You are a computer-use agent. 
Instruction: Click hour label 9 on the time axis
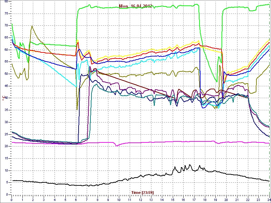[x=108, y=200]
